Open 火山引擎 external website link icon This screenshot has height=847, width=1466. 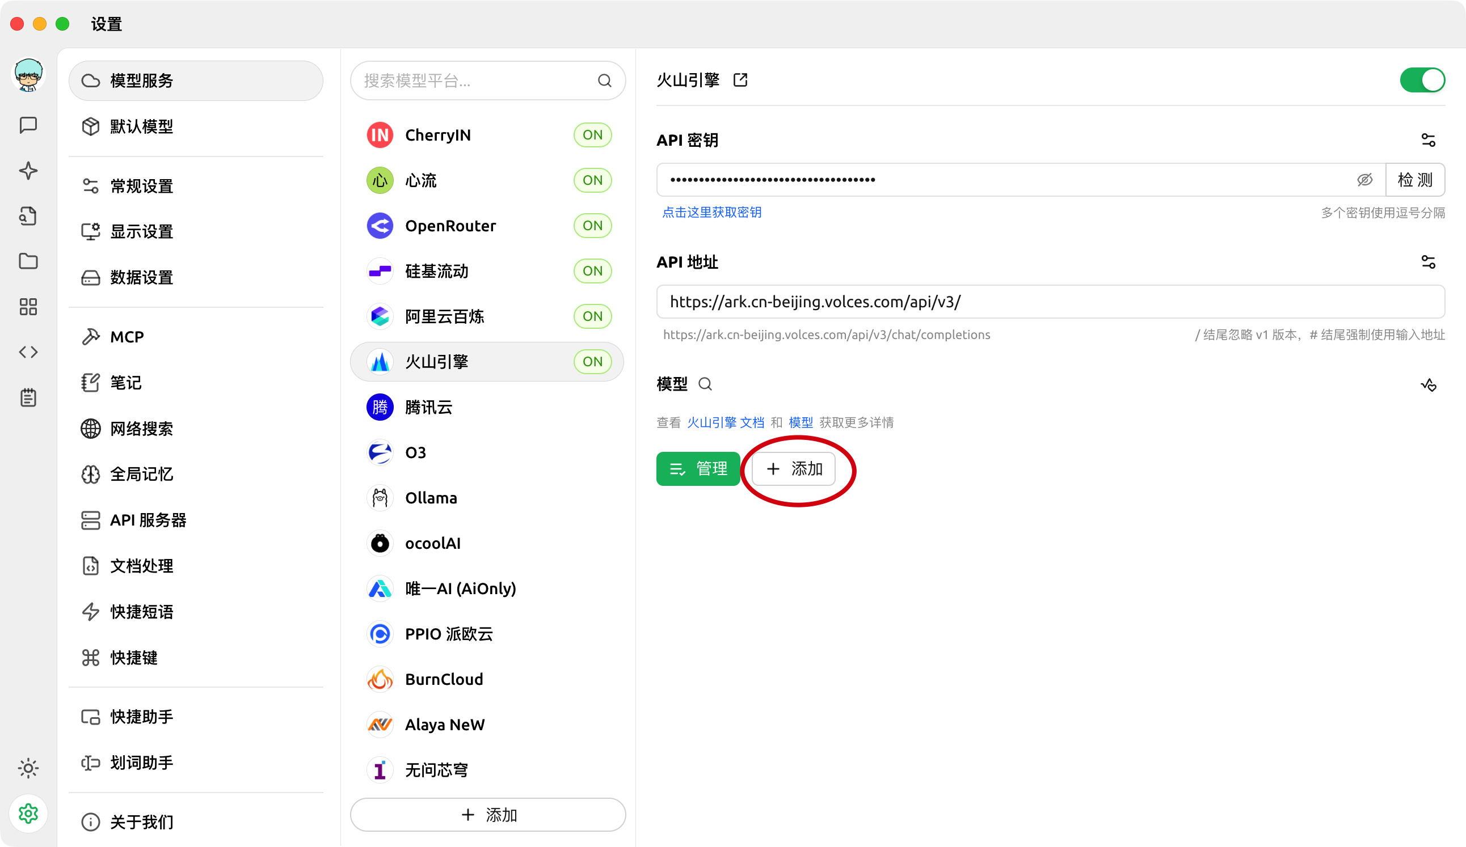pyautogui.click(x=740, y=79)
